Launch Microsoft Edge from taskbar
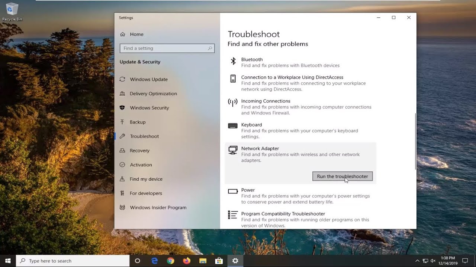Image resolution: width=476 pixels, height=267 pixels. coord(154,261)
